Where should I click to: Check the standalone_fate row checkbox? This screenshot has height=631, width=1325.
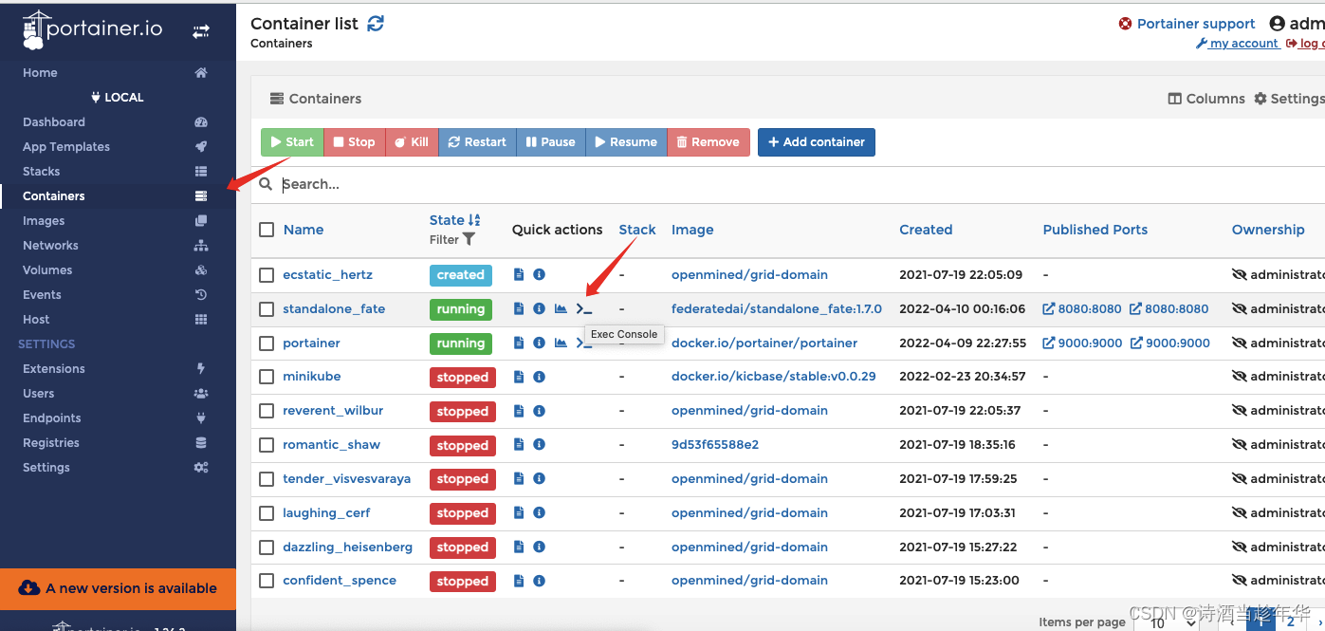pyautogui.click(x=267, y=309)
